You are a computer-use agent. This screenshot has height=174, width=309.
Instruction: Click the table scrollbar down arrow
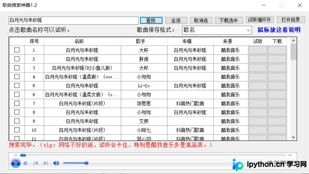294,137
